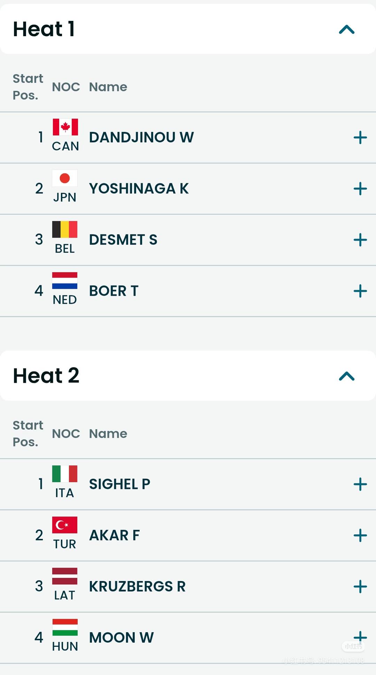Open athlete name SIGHEL P
The image size is (376, 675).
120,484
